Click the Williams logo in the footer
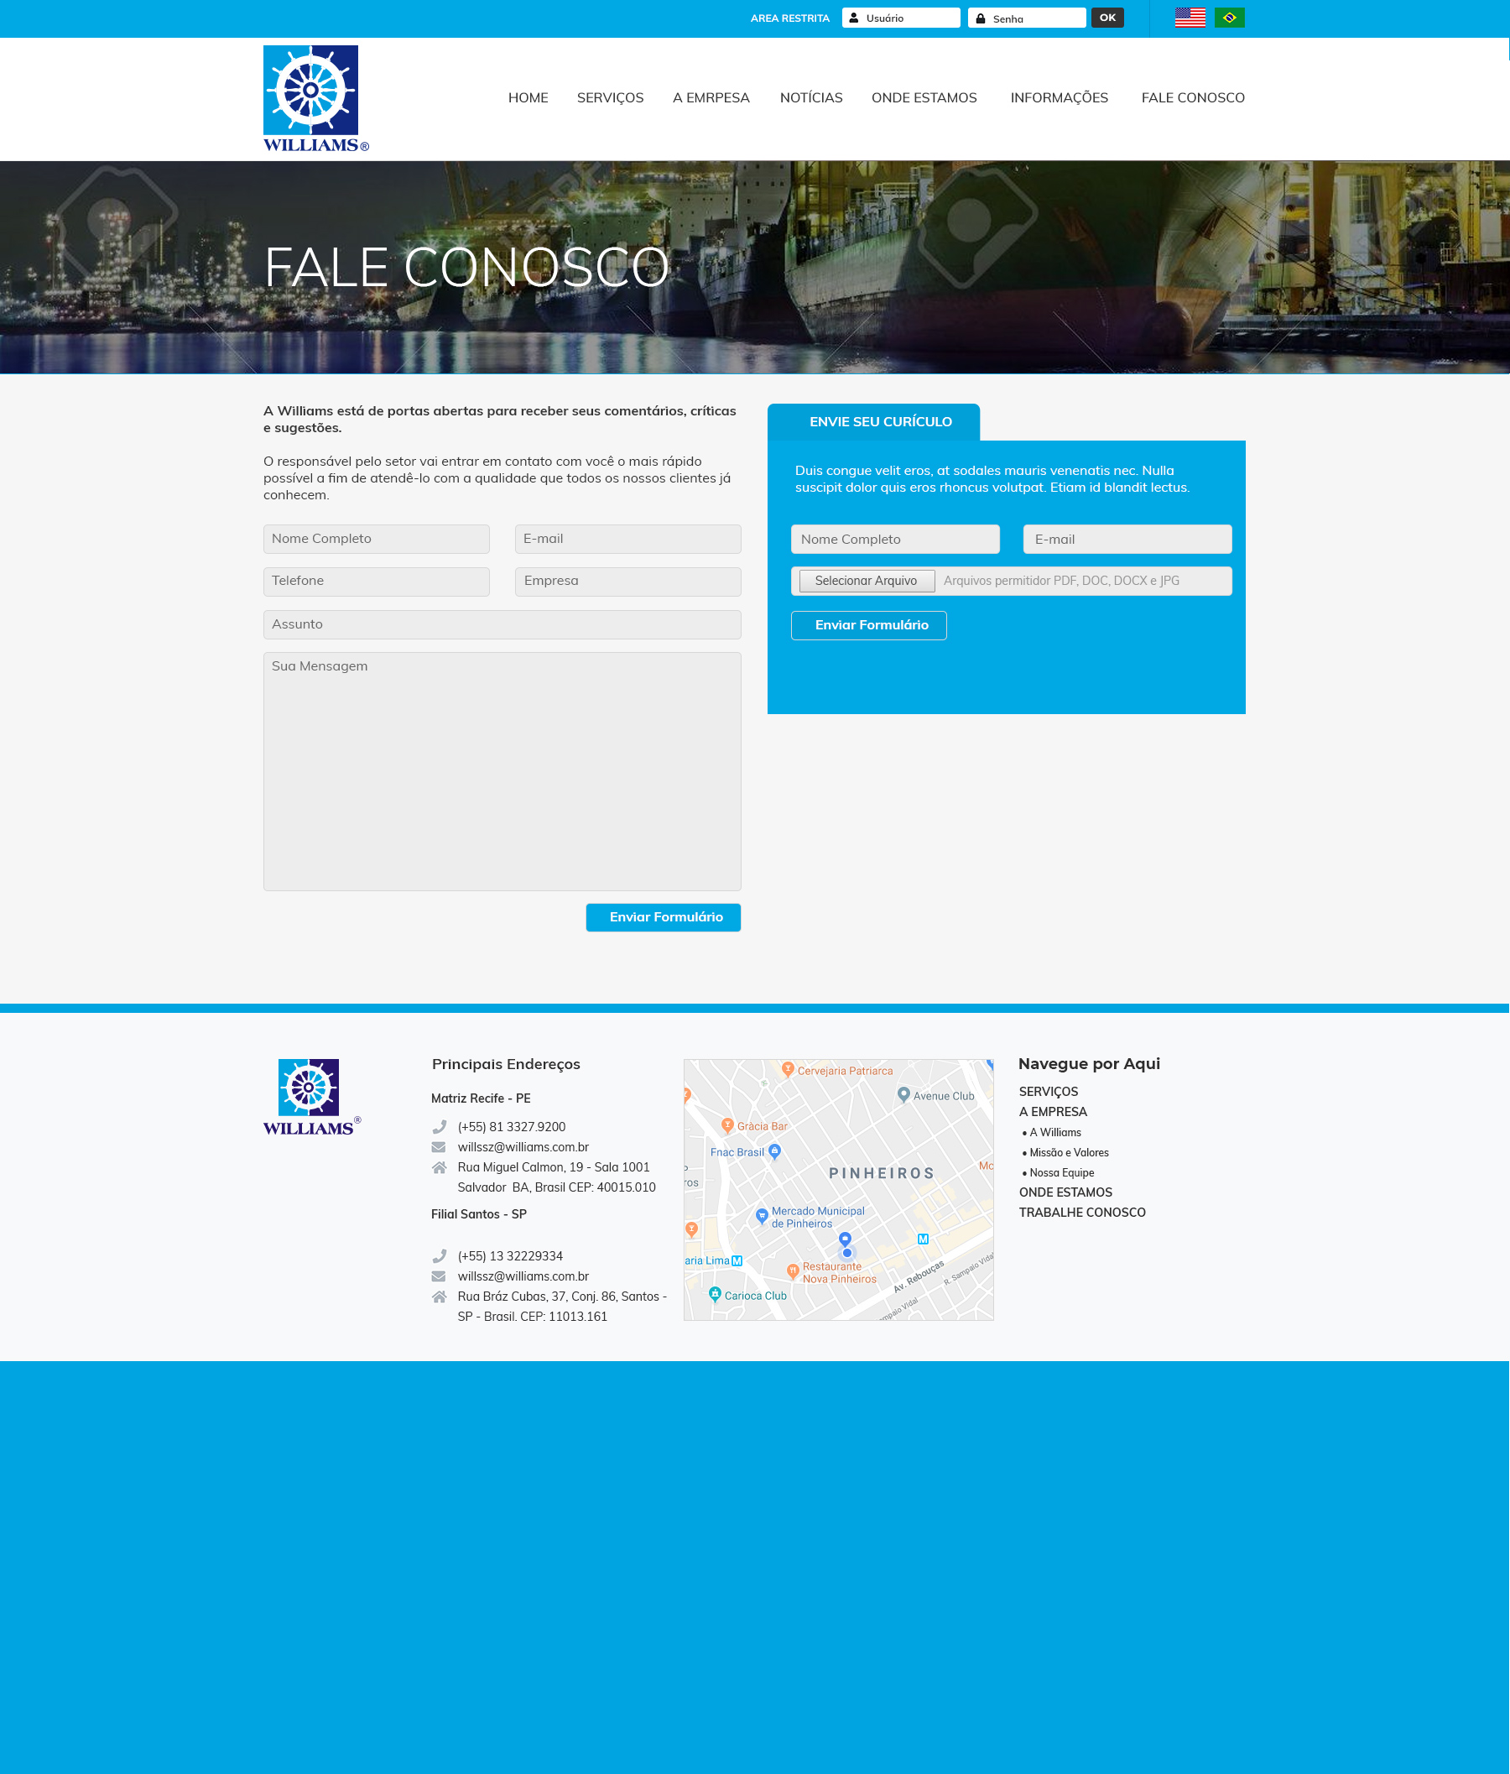 (310, 1097)
